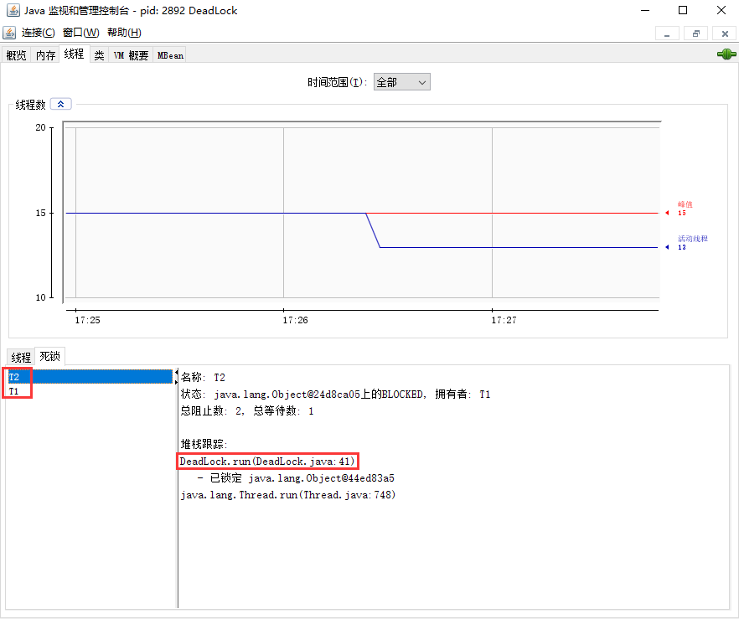Switch to the 类 tab

[x=99, y=54]
